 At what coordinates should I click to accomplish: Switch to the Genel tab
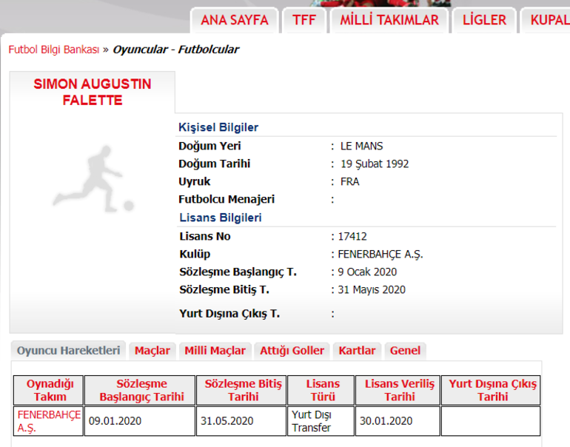pos(405,351)
